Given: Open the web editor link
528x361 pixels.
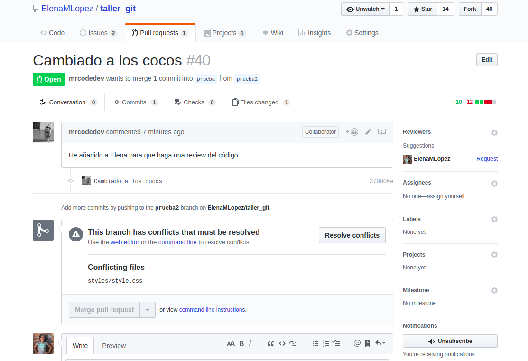Looking at the screenshot, I should pos(125,242).
